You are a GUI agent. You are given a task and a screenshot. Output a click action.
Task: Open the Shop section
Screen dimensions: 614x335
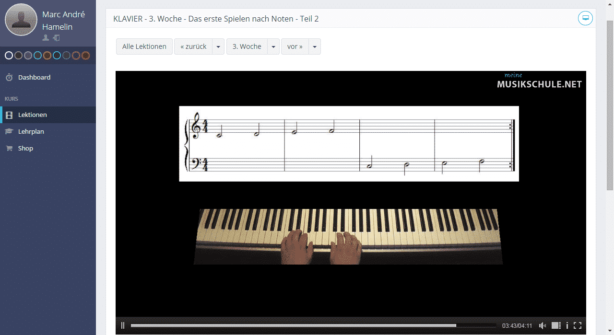coord(25,148)
